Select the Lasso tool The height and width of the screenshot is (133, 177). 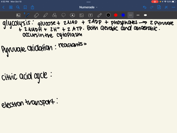coord(63,15)
